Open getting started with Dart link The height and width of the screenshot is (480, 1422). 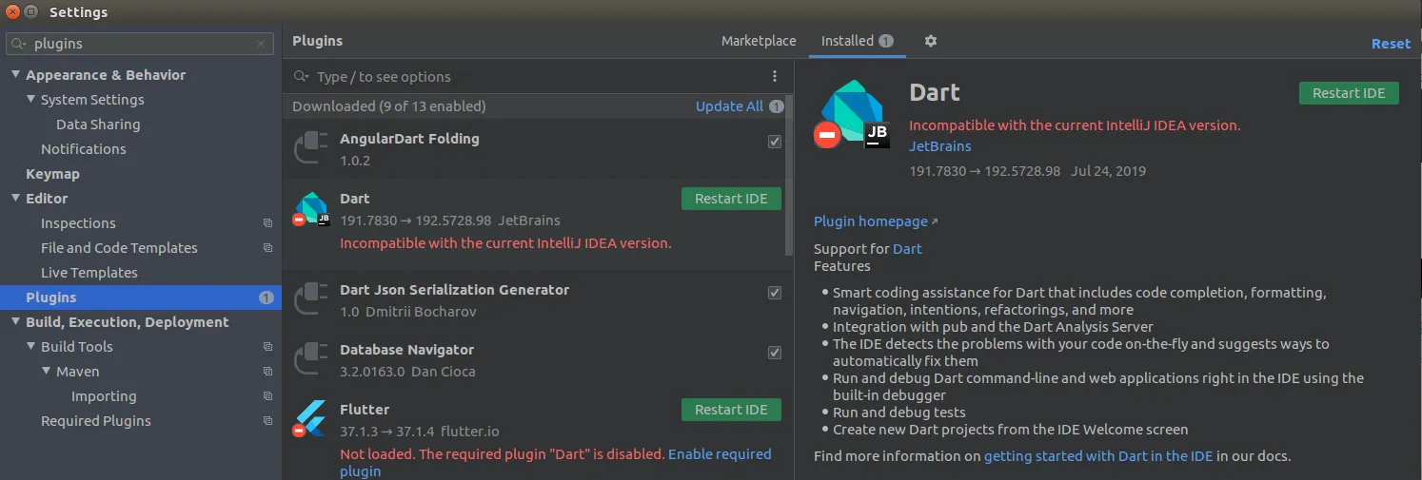pyautogui.click(x=1098, y=456)
